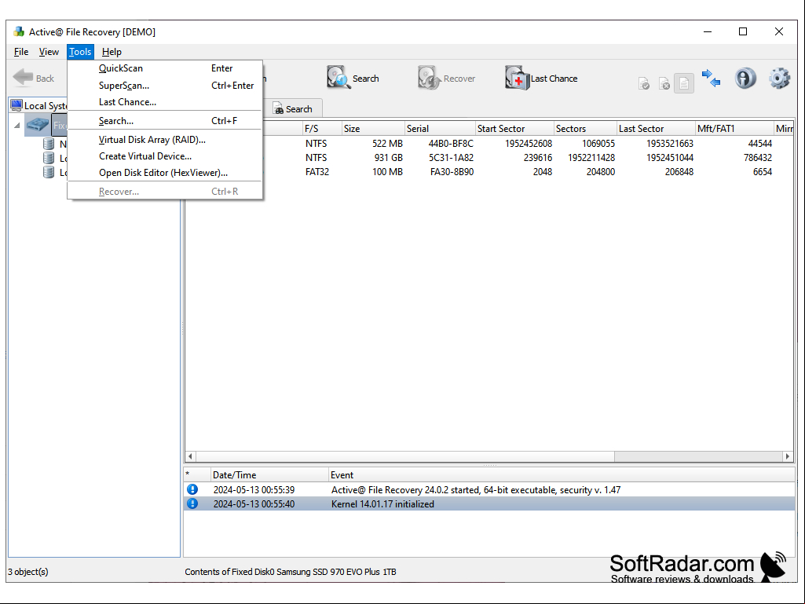Open the File menu
This screenshot has height=604, width=805.
pos(21,52)
